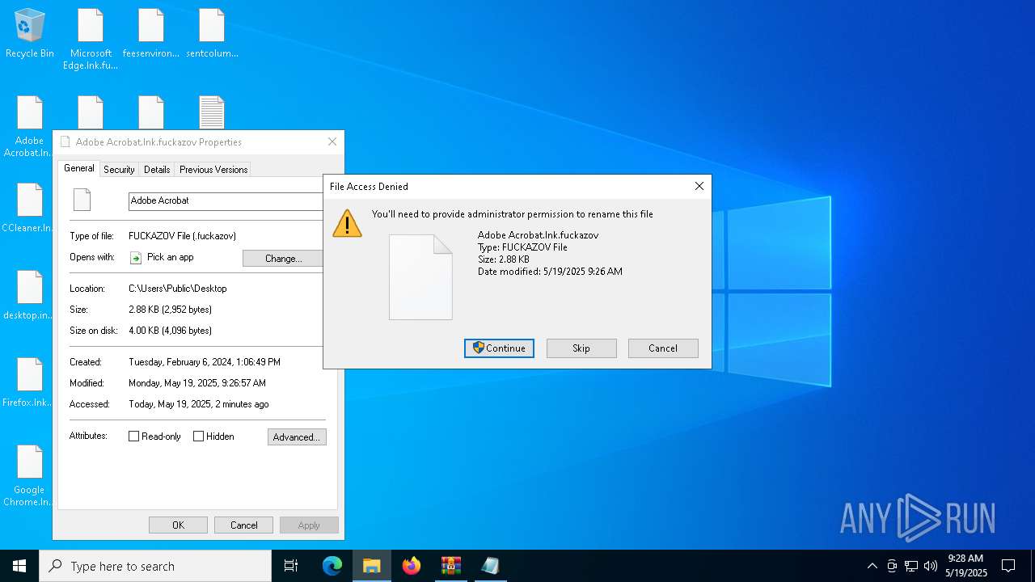Click the file name field Adobe Acrobat
Image resolution: width=1035 pixels, height=582 pixels.
(x=226, y=200)
